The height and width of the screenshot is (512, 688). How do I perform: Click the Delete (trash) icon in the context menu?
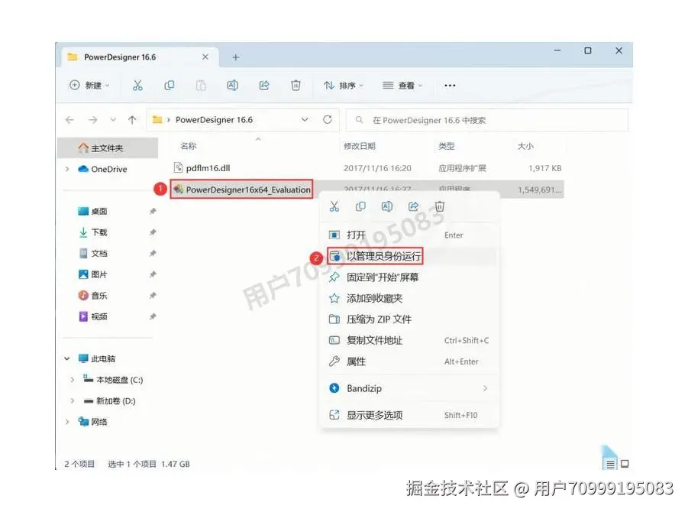[x=439, y=206]
